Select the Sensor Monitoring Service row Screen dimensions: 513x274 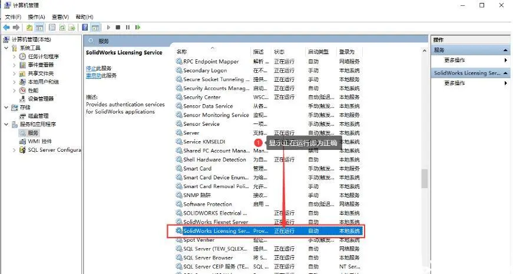click(269, 115)
